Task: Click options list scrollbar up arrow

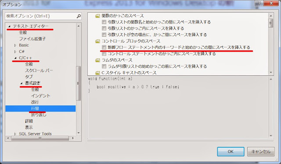Action: 271,16
